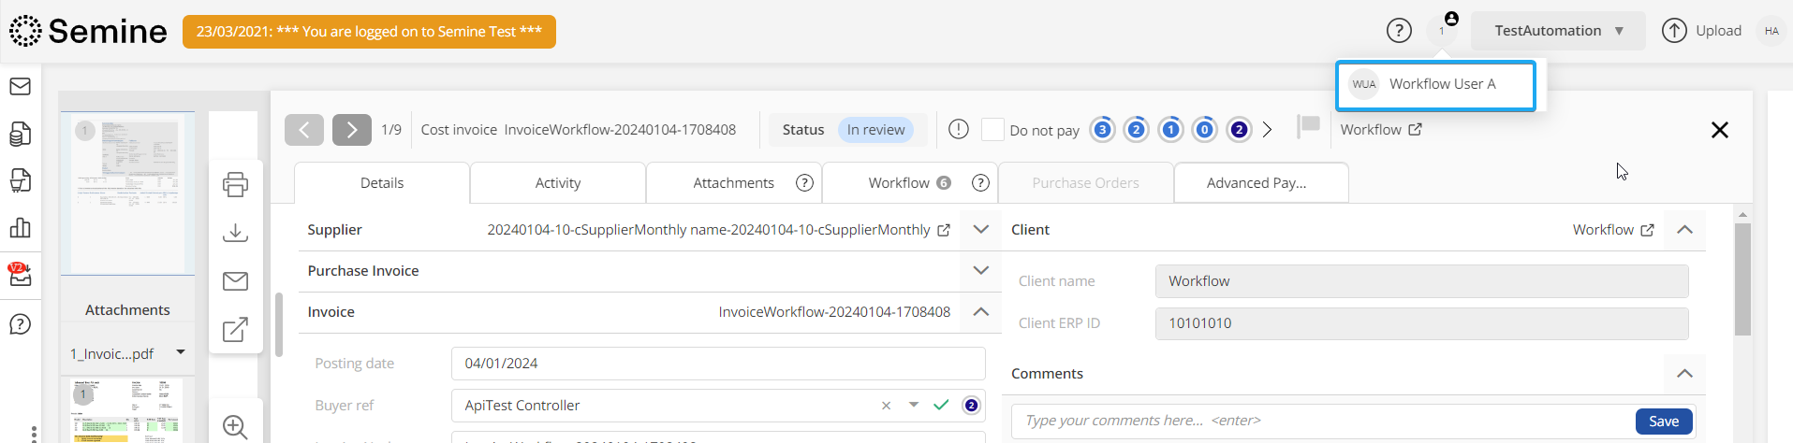Open the bar chart reports icon in sidebar
Image resolution: width=1793 pixels, height=443 pixels.
click(20, 228)
